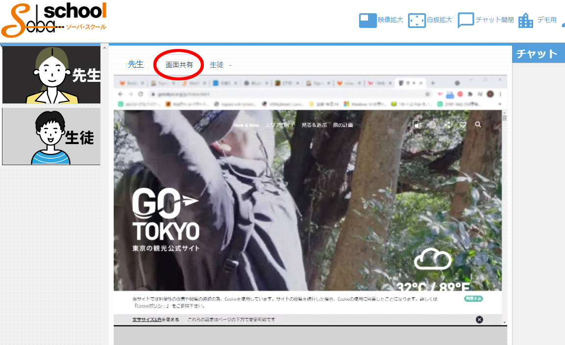Click the blue extension icon beside the star

coord(450,95)
